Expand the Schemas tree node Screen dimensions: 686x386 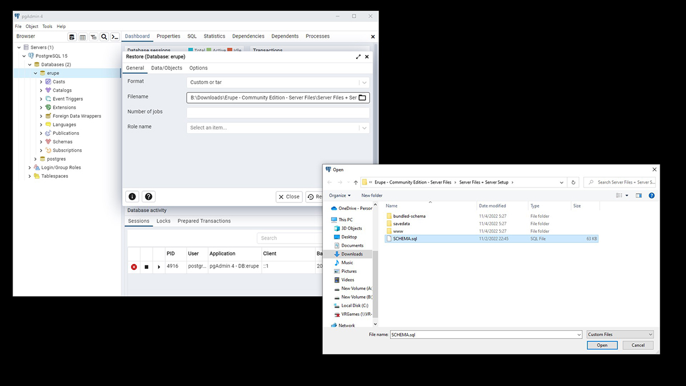click(41, 142)
